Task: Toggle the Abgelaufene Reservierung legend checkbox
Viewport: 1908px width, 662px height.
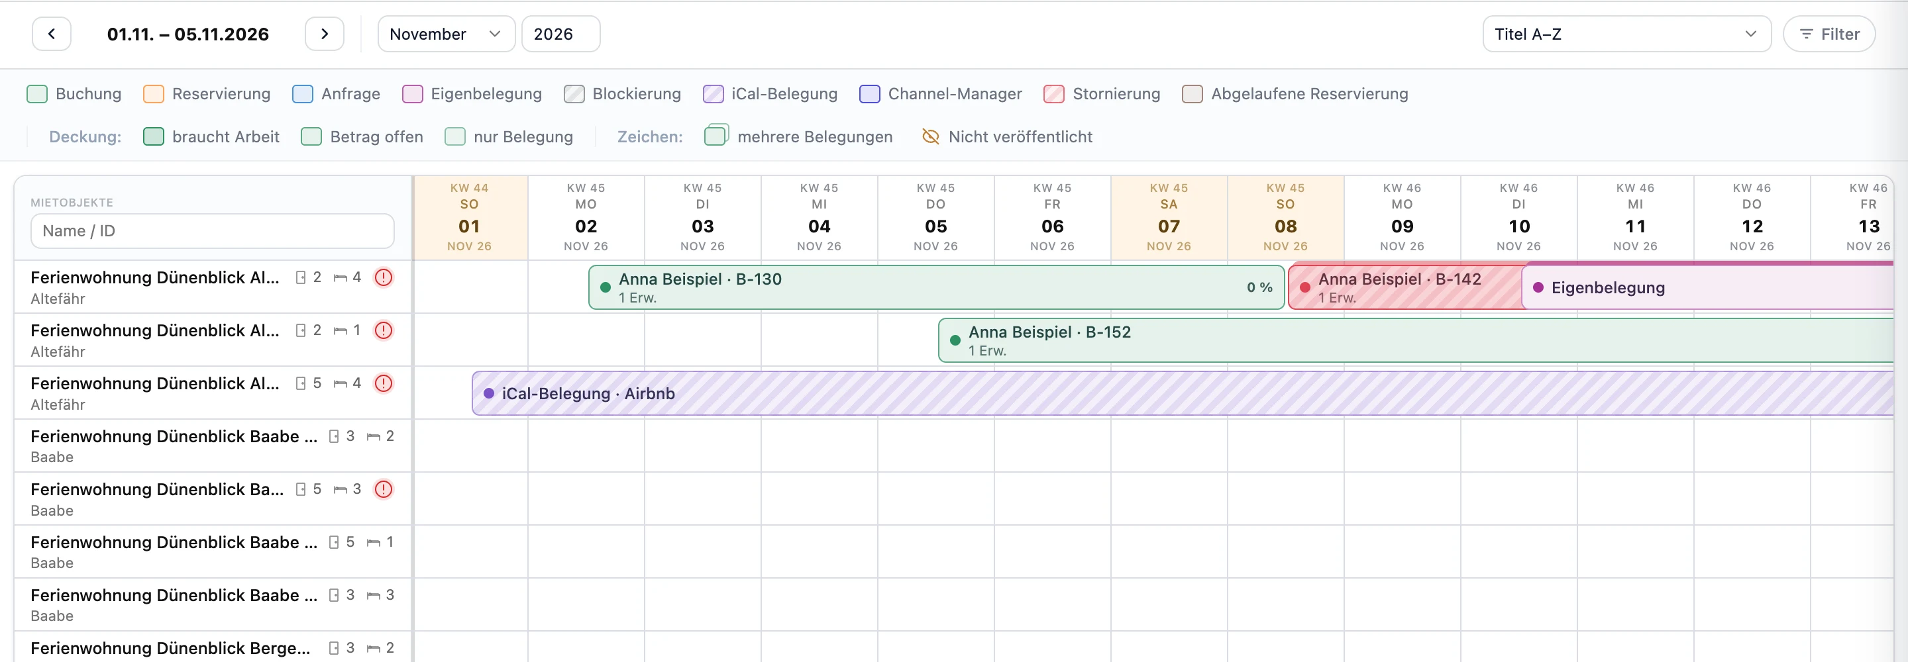Action: click(x=1192, y=94)
